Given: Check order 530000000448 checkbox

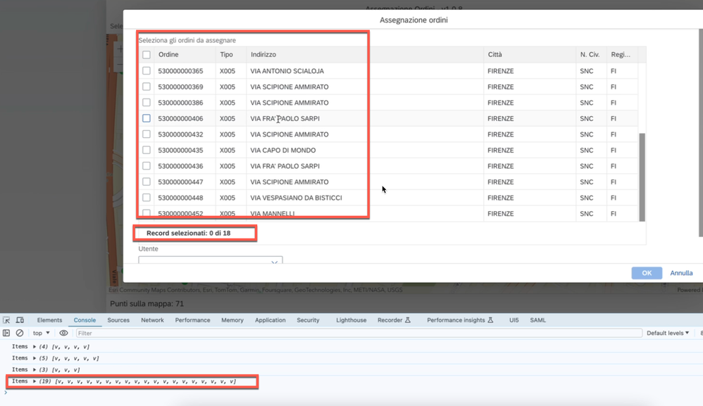Looking at the screenshot, I should point(146,198).
